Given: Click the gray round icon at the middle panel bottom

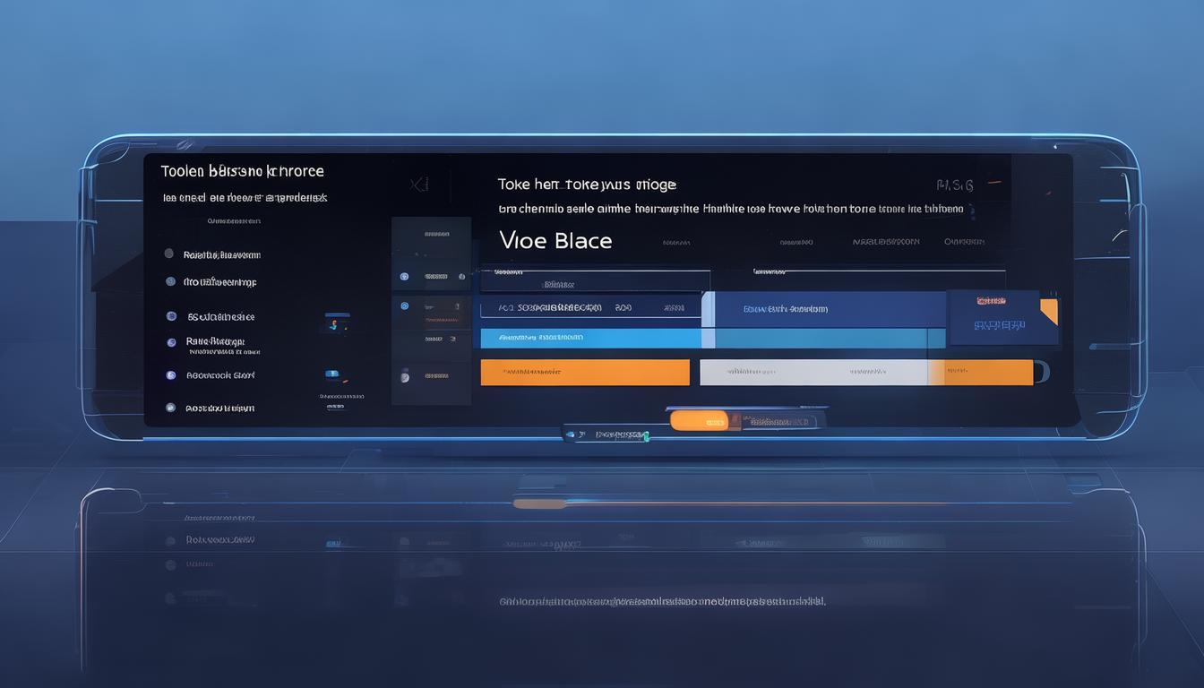Looking at the screenshot, I should click(x=404, y=376).
